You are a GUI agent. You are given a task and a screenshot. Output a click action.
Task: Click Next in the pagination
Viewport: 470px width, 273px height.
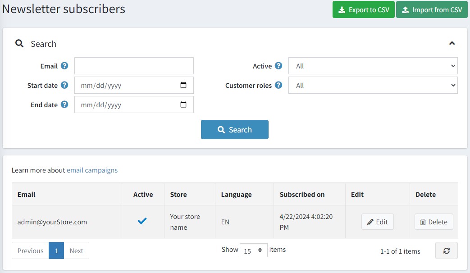coord(76,251)
